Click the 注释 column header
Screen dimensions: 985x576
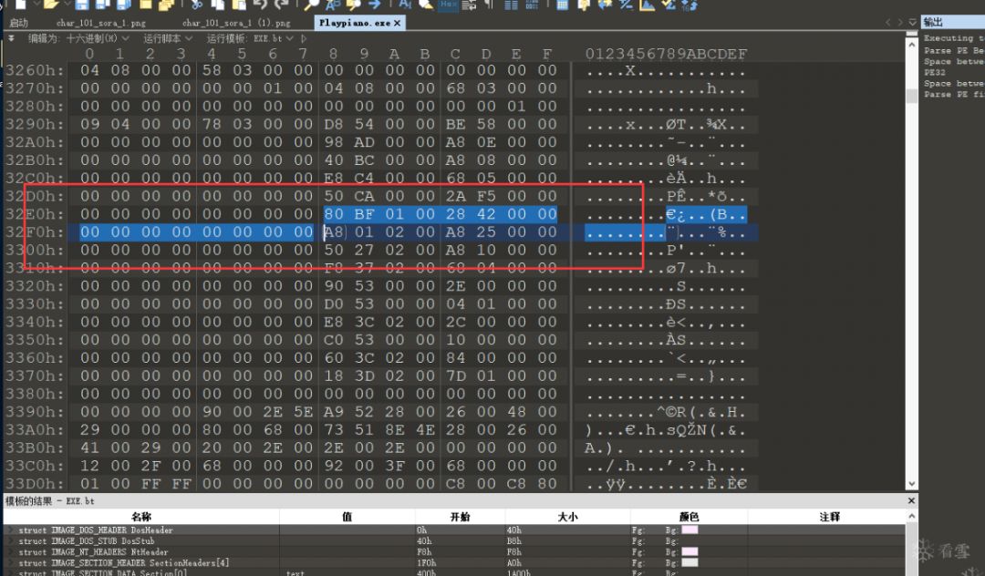pyautogui.click(x=829, y=517)
